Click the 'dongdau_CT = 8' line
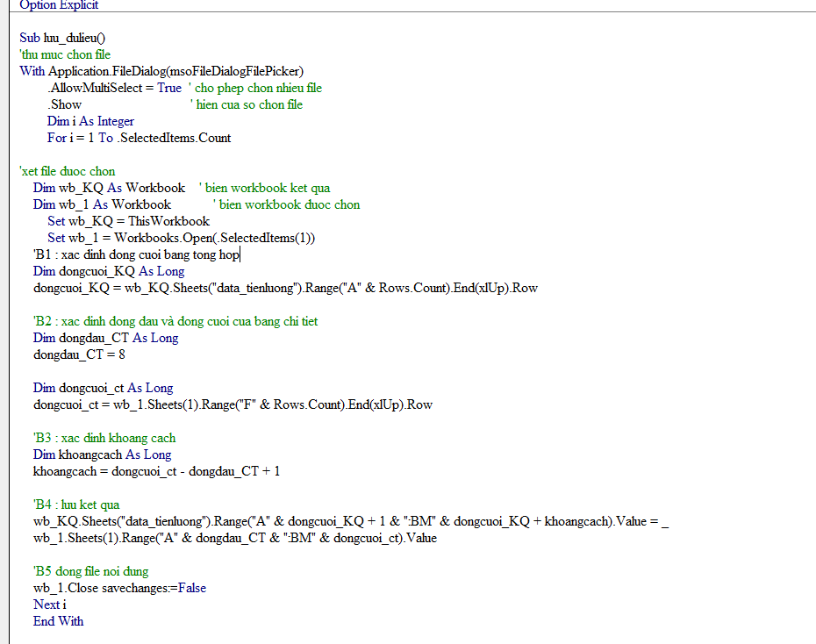This screenshot has width=816, height=644. coord(79,354)
